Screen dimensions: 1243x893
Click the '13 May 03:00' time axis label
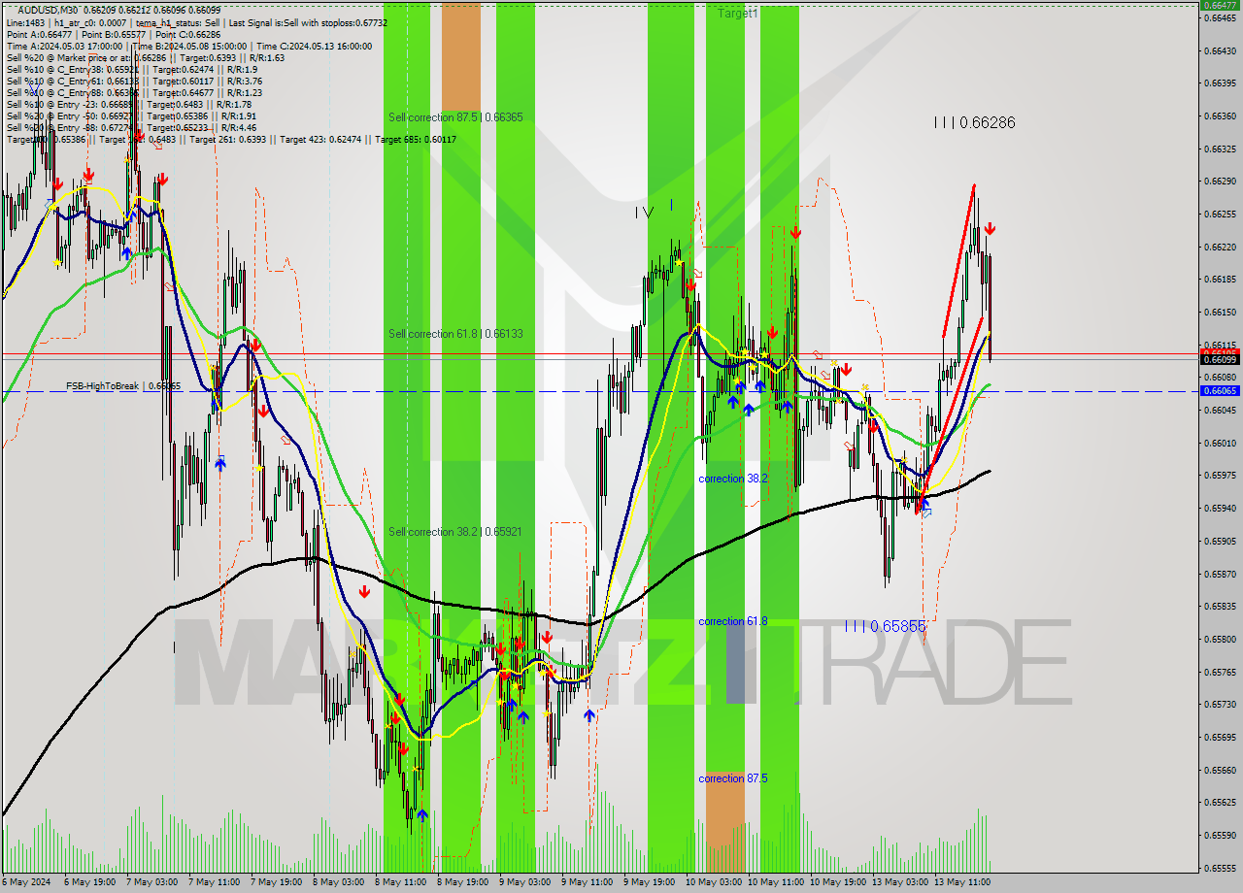pyautogui.click(x=901, y=883)
